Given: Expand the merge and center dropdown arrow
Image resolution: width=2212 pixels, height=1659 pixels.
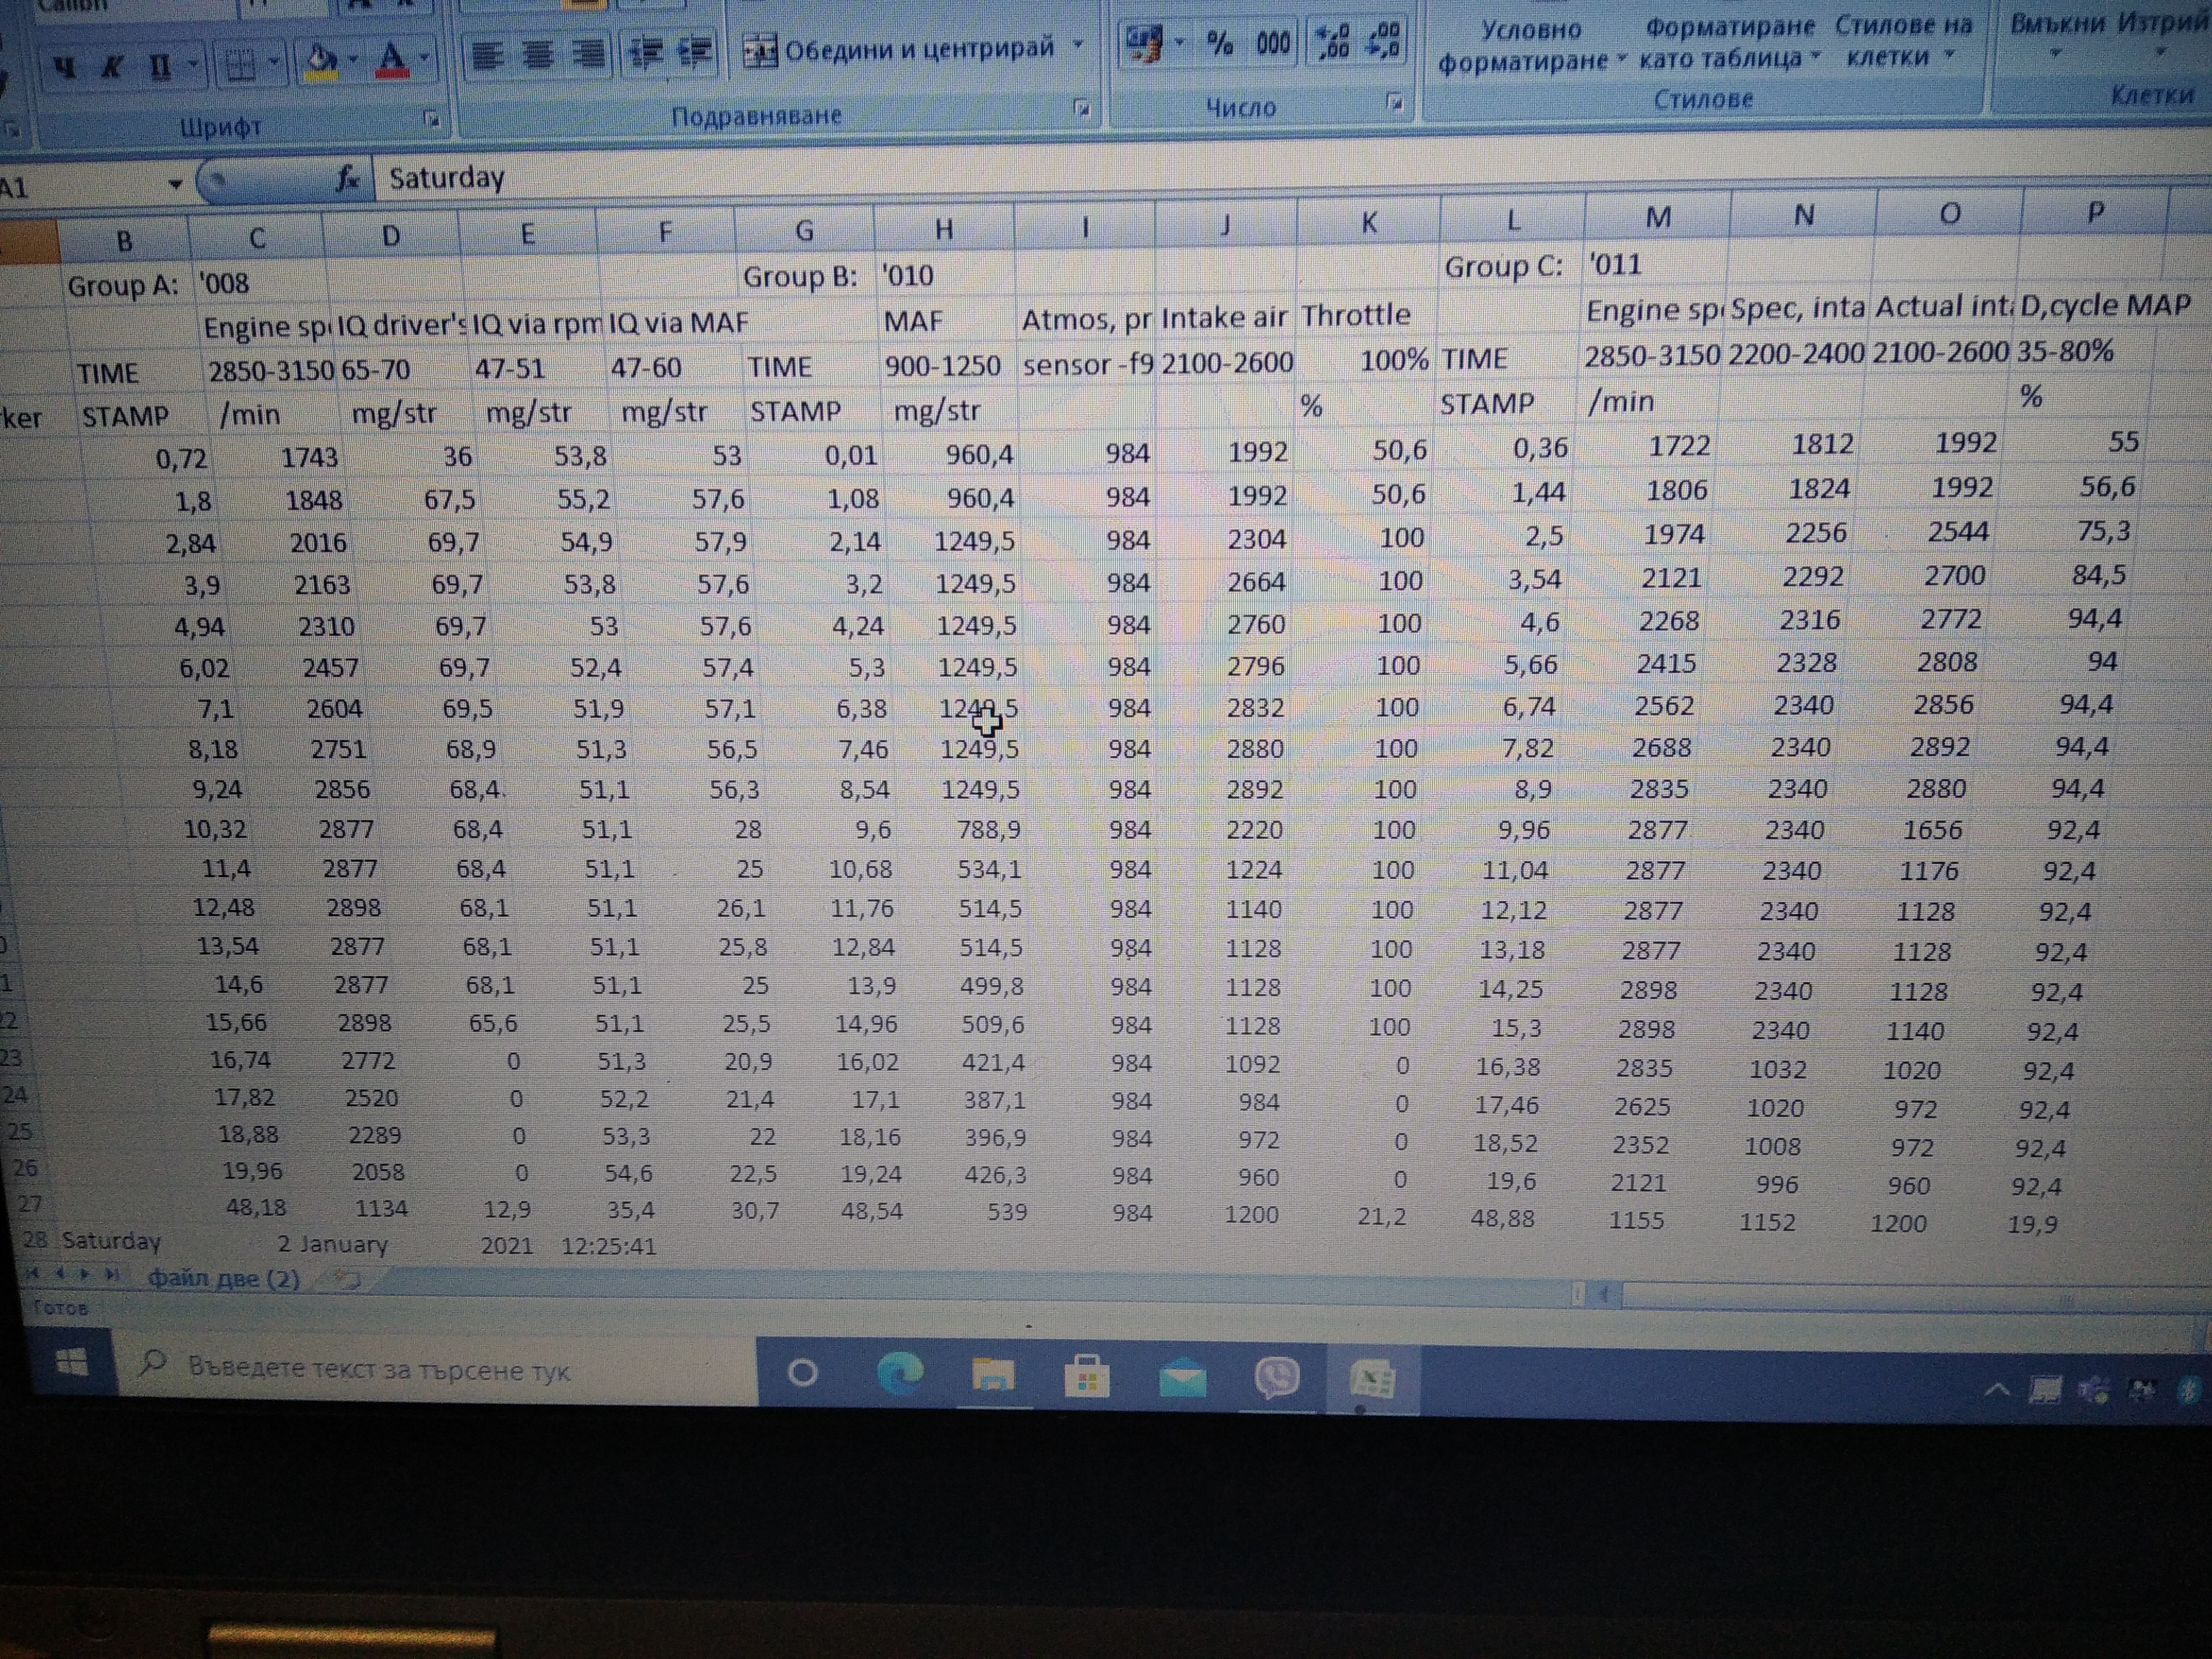Looking at the screenshot, I should pos(1078,45).
